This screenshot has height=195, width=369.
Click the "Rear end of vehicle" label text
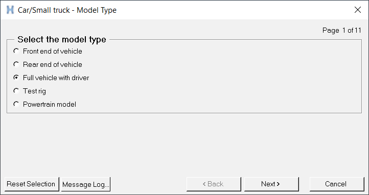pyautogui.click(x=53, y=64)
